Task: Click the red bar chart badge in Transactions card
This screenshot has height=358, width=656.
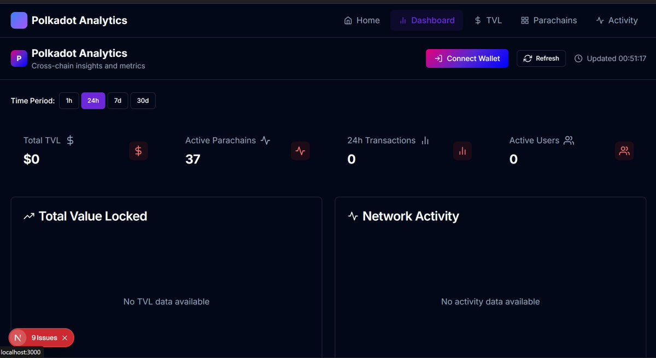Action: (x=462, y=151)
